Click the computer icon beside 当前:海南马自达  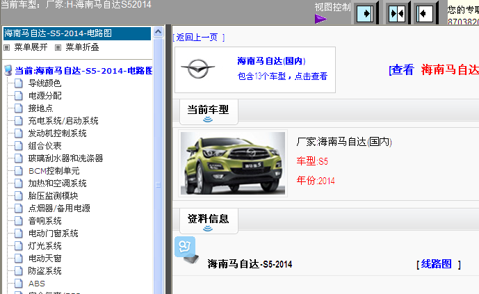click(8, 70)
